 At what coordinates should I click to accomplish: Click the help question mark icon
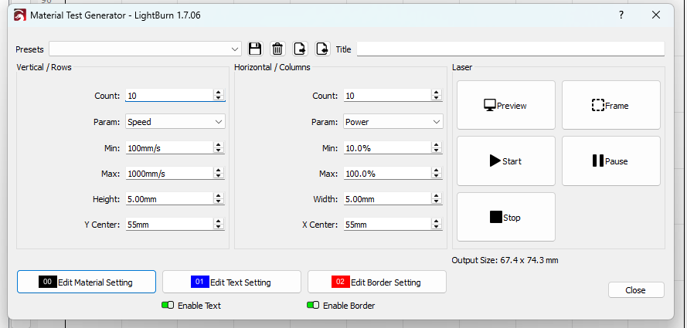point(621,15)
